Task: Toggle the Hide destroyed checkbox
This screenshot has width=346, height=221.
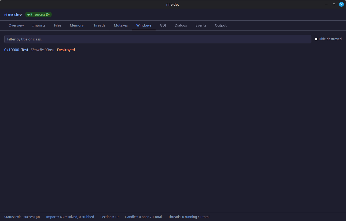Action: click(317, 39)
